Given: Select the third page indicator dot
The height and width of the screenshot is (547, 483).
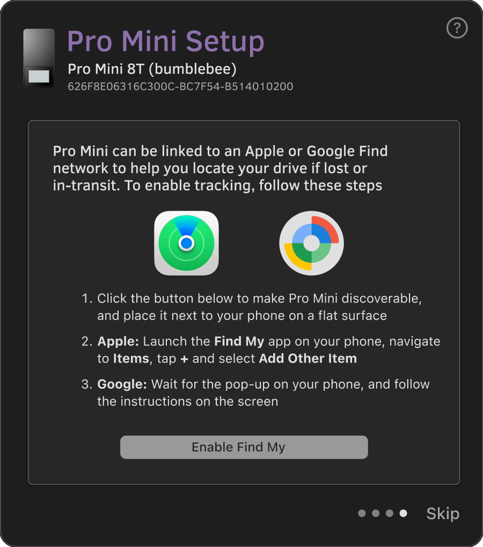Looking at the screenshot, I should [390, 514].
